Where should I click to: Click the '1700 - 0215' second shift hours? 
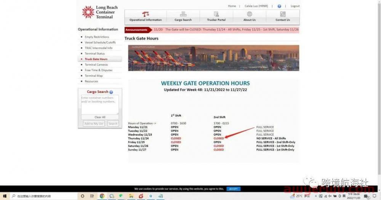221,123
